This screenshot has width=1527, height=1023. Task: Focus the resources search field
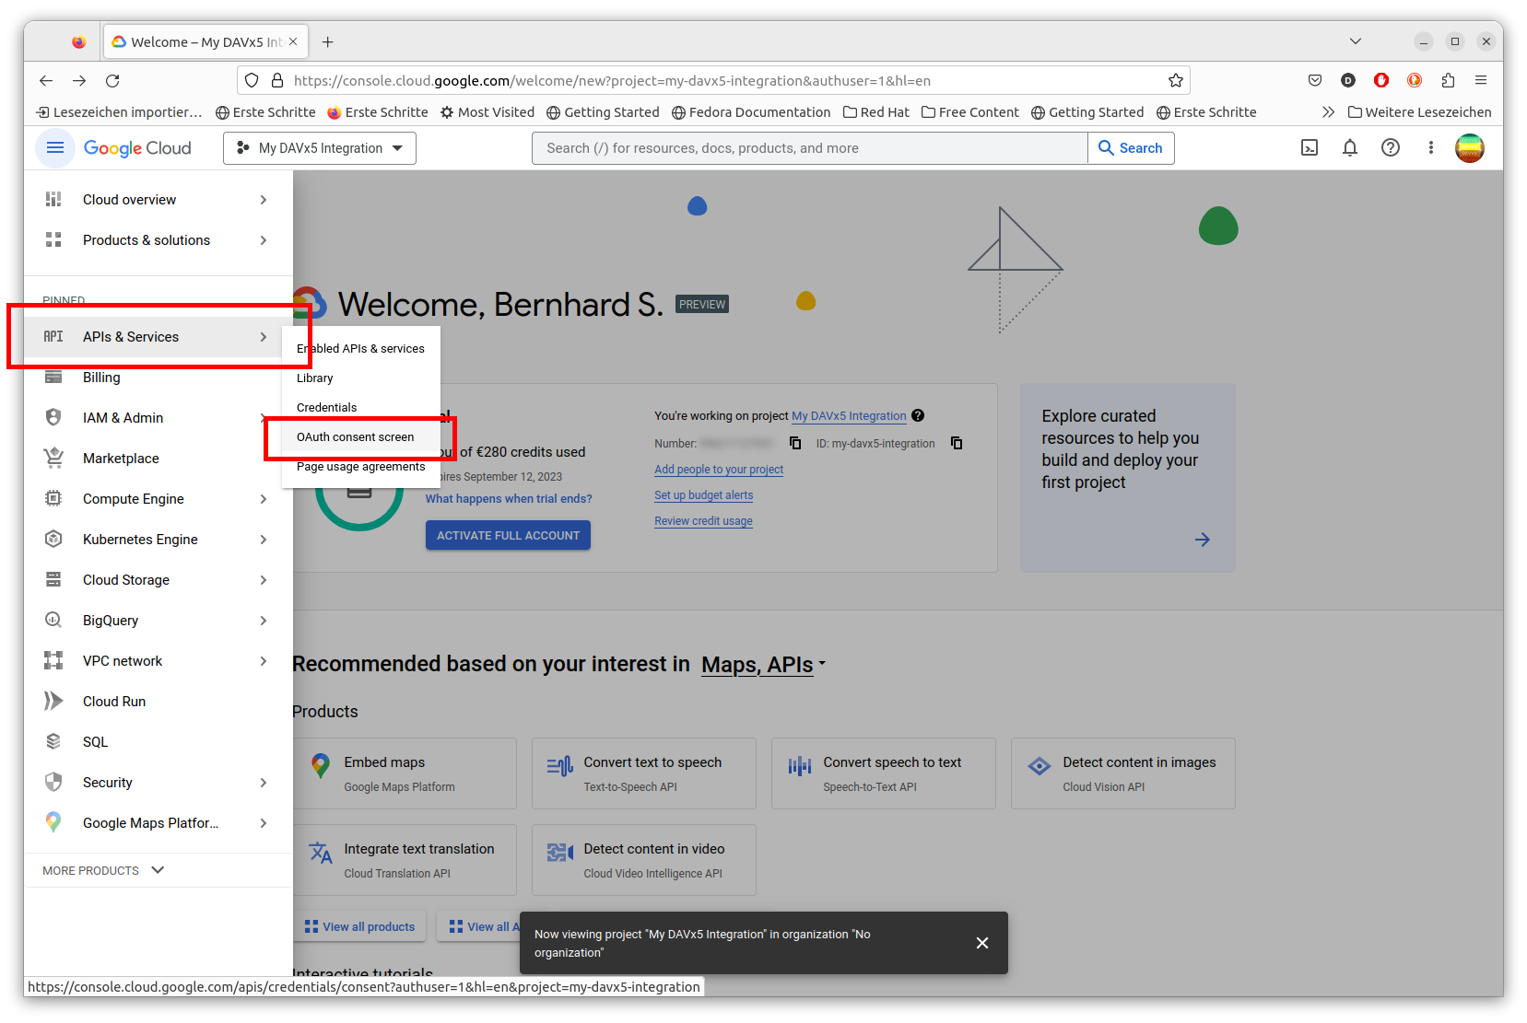point(810,148)
